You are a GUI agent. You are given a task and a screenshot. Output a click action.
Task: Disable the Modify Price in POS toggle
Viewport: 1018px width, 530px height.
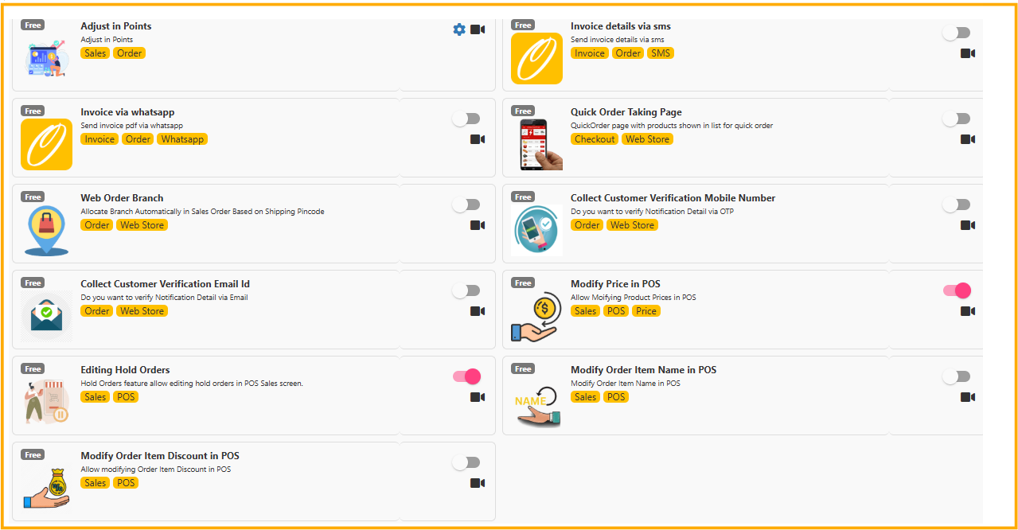pyautogui.click(x=956, y=290)
